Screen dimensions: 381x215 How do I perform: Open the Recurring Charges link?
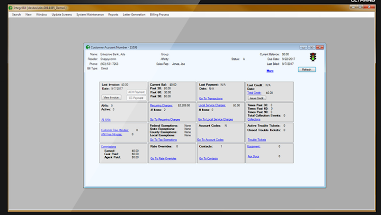click(x=161, y=105)
